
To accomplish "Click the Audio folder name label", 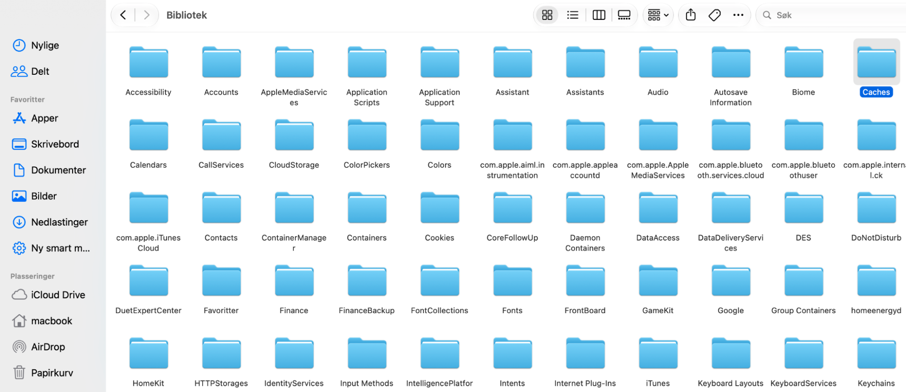I will (x=658, y=92).
